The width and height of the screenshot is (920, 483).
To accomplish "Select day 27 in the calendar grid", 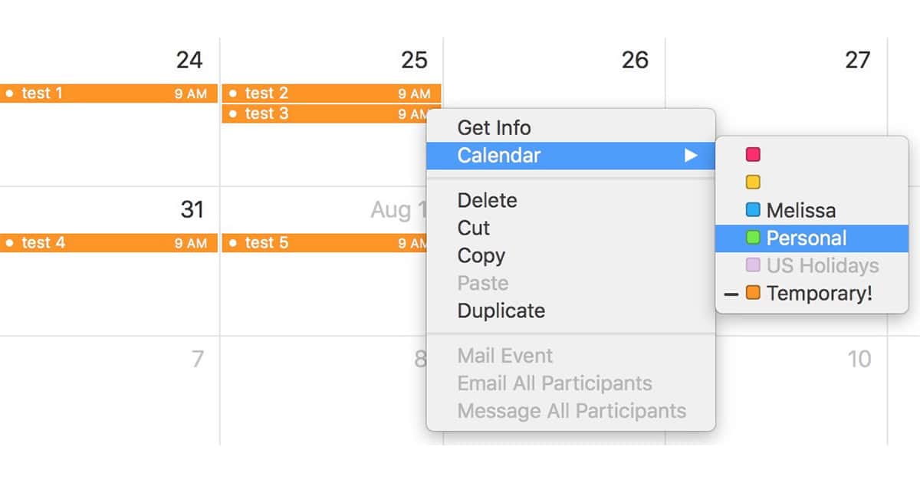I will click(857, 60).
